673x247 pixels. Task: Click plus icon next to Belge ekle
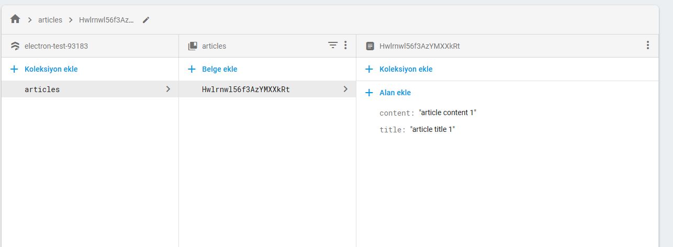pos(192,69)
